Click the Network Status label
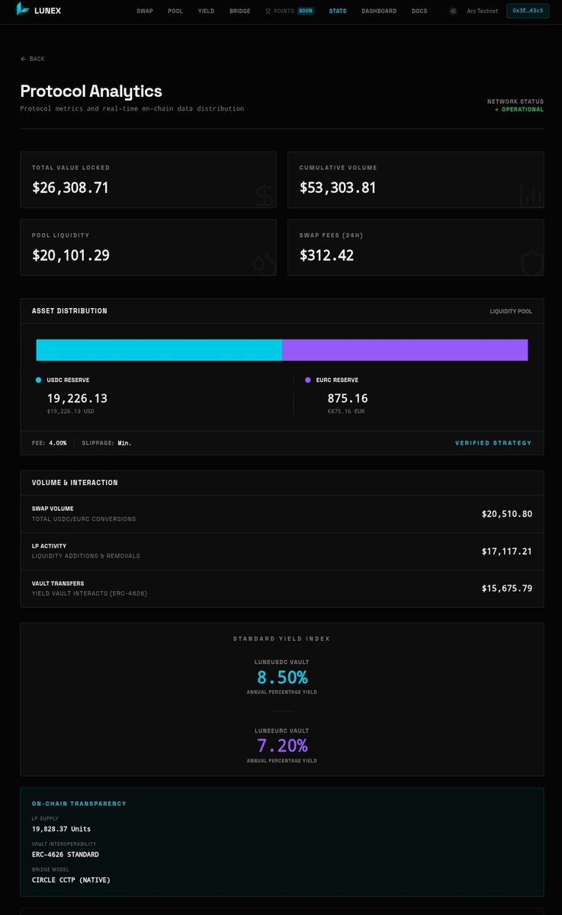 point(515,101)
